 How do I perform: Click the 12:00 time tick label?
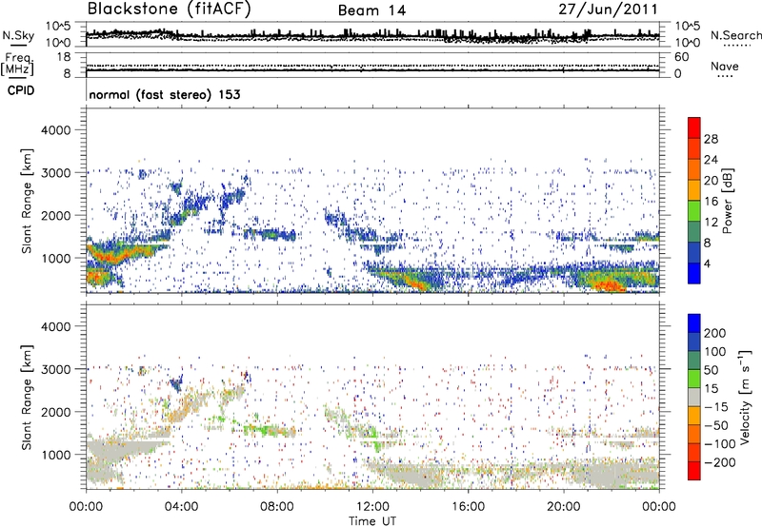[372, 507]
